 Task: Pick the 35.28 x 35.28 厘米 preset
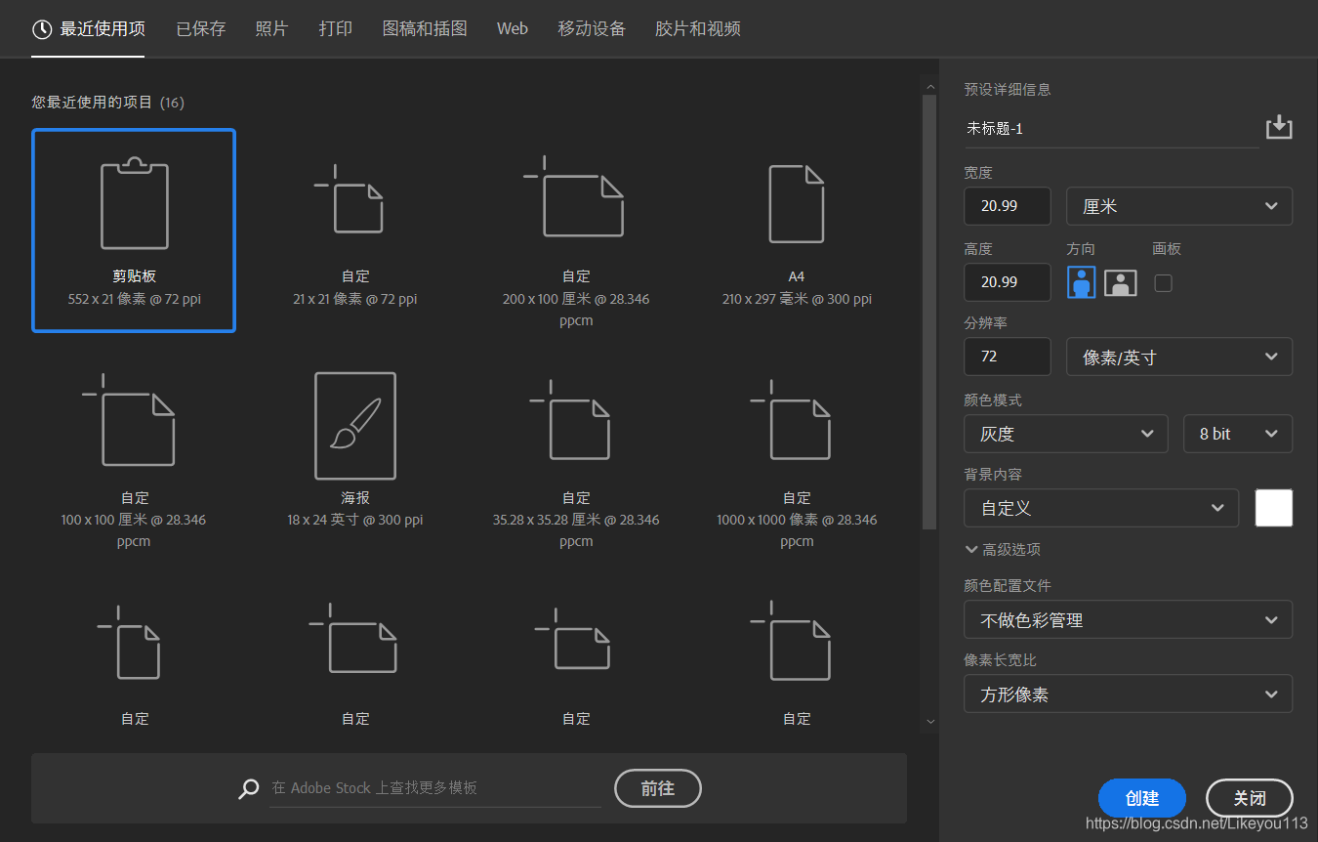click(x=576, y=451)
